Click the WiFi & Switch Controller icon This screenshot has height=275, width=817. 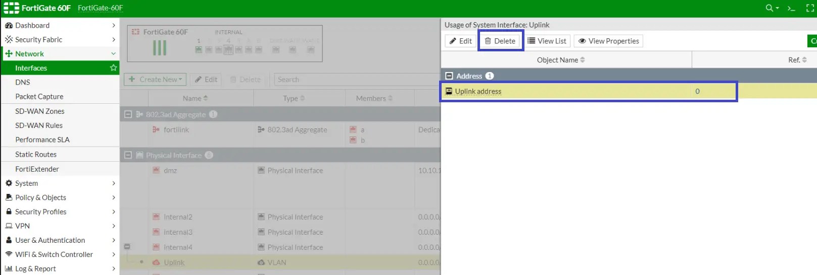tap(9, 254)
